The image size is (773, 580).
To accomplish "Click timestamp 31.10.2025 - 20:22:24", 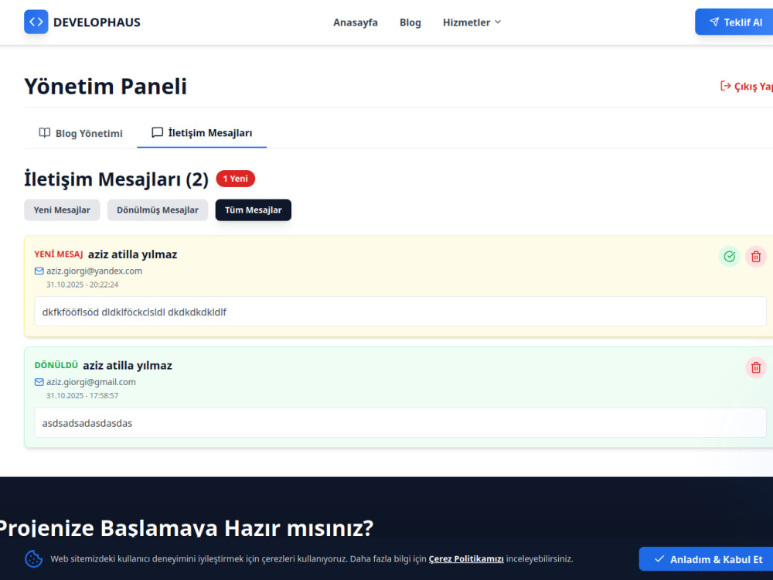I will pos(83,285).
